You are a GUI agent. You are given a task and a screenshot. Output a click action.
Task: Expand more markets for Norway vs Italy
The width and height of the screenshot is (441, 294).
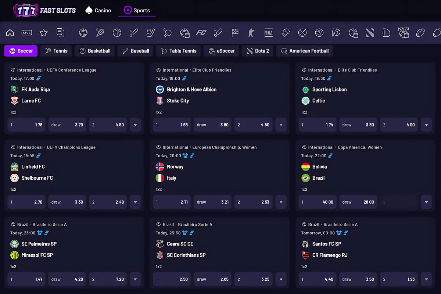tap(281, 202)
